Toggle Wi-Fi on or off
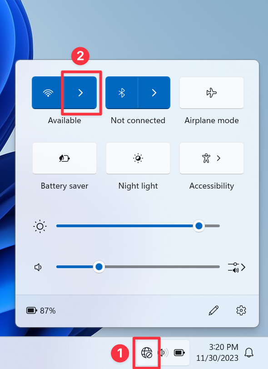Image resolution: width=268 pixels, height=369 pixels. pyautogui.click(x=48, y=93)
